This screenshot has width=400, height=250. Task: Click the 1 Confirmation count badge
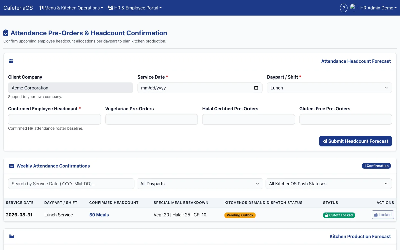(376, 166)
